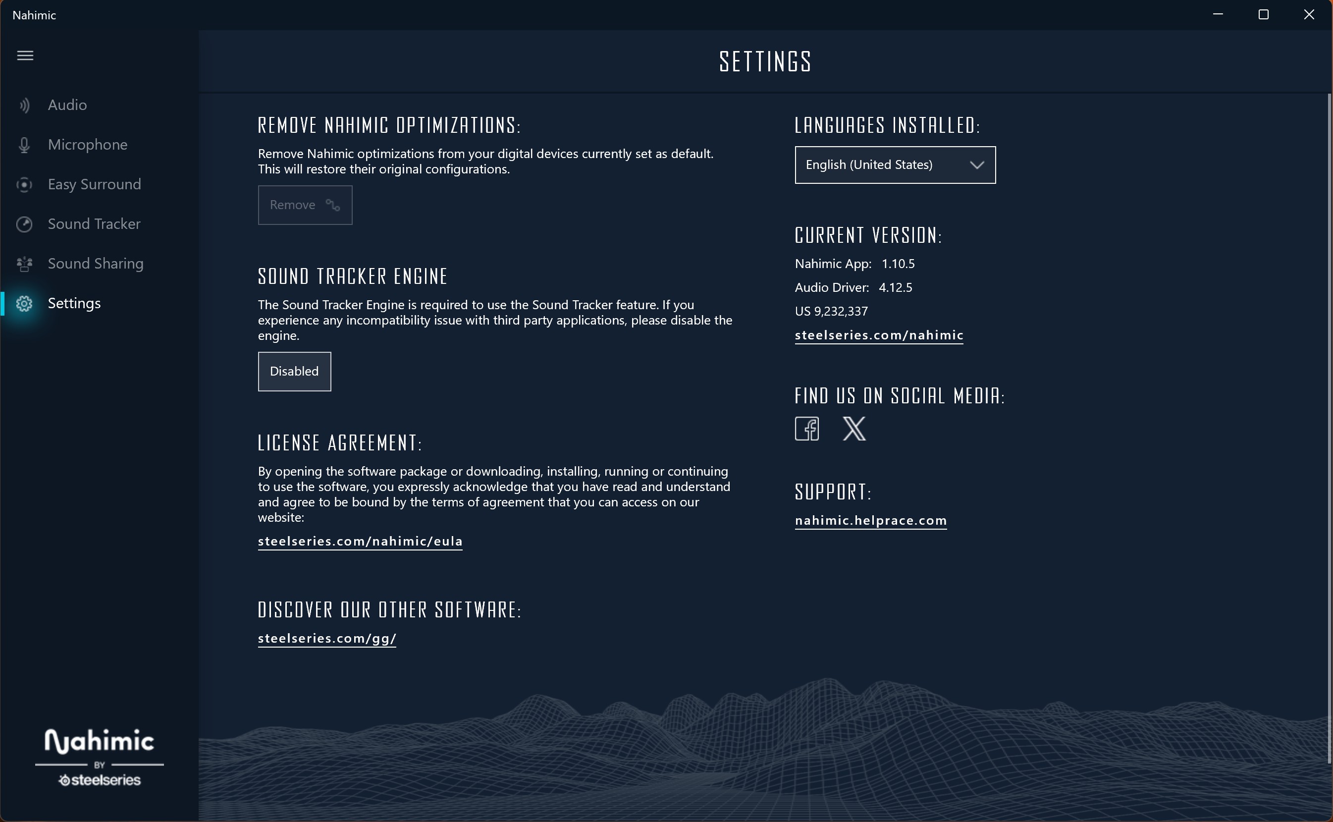Click the Sound Sharing icon
Screen dimensions: 1333x822
[x=24, y=264]
